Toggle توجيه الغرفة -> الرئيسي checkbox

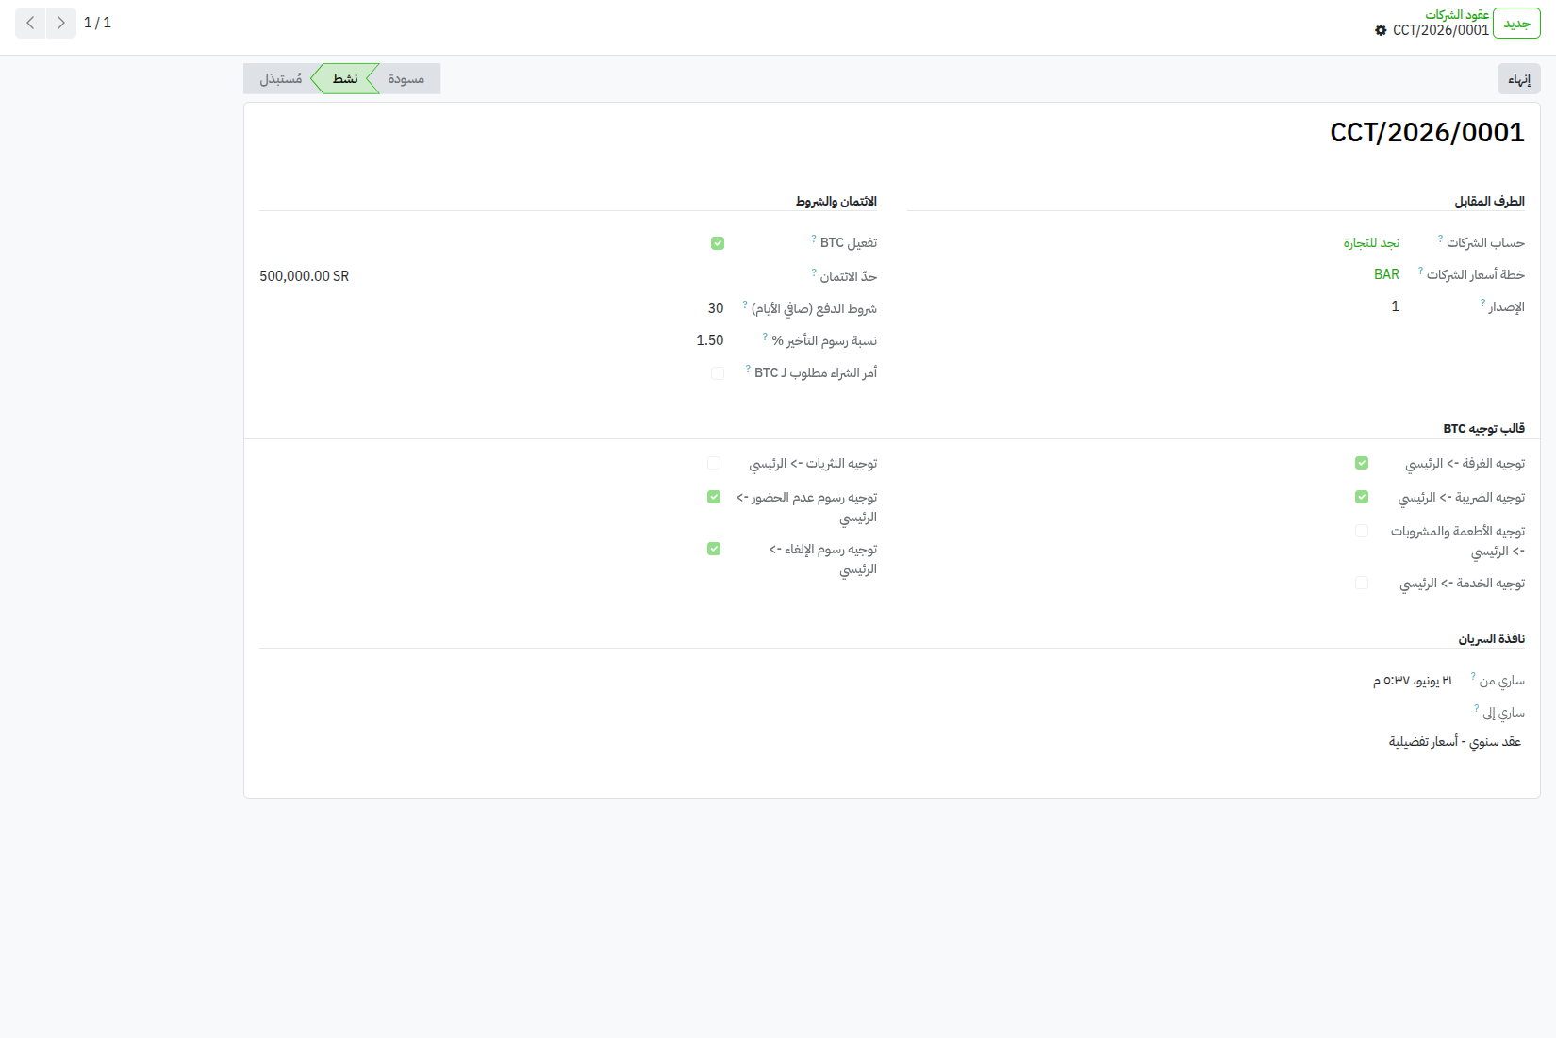[x=1362, y=463]
